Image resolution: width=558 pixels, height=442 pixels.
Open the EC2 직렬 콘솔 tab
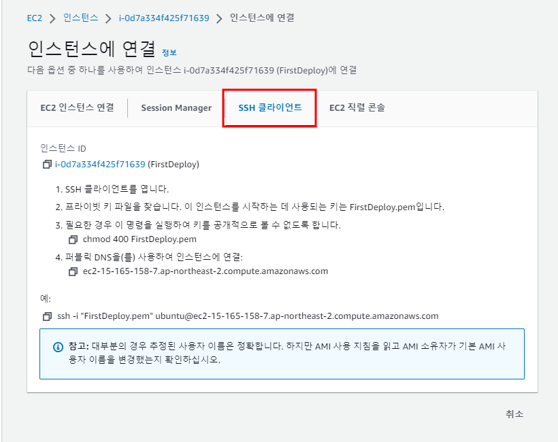click(357, 107)
